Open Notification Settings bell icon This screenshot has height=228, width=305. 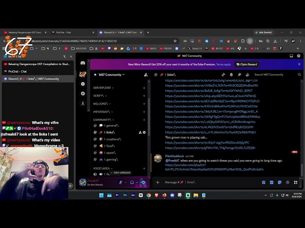pyautogui.click(x=231, y=75)
